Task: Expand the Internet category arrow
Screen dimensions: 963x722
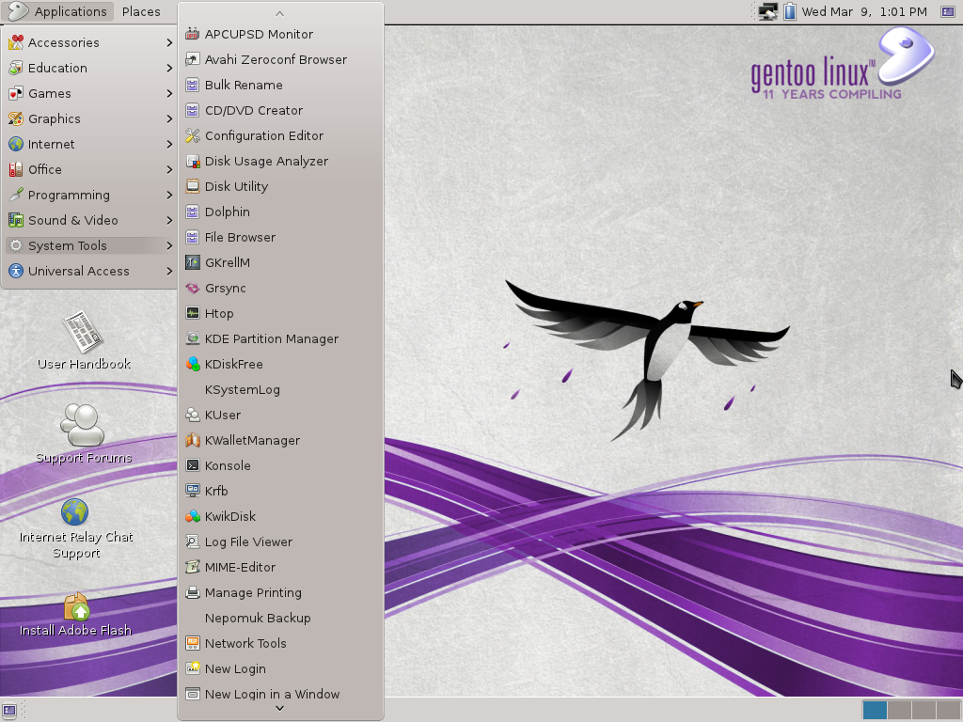Action: 169,144
